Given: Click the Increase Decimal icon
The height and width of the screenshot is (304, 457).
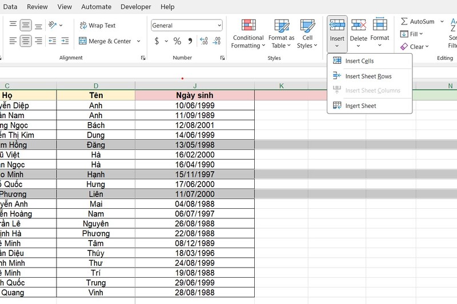Looking at the screenshot, I should click(x=204, y=41).
